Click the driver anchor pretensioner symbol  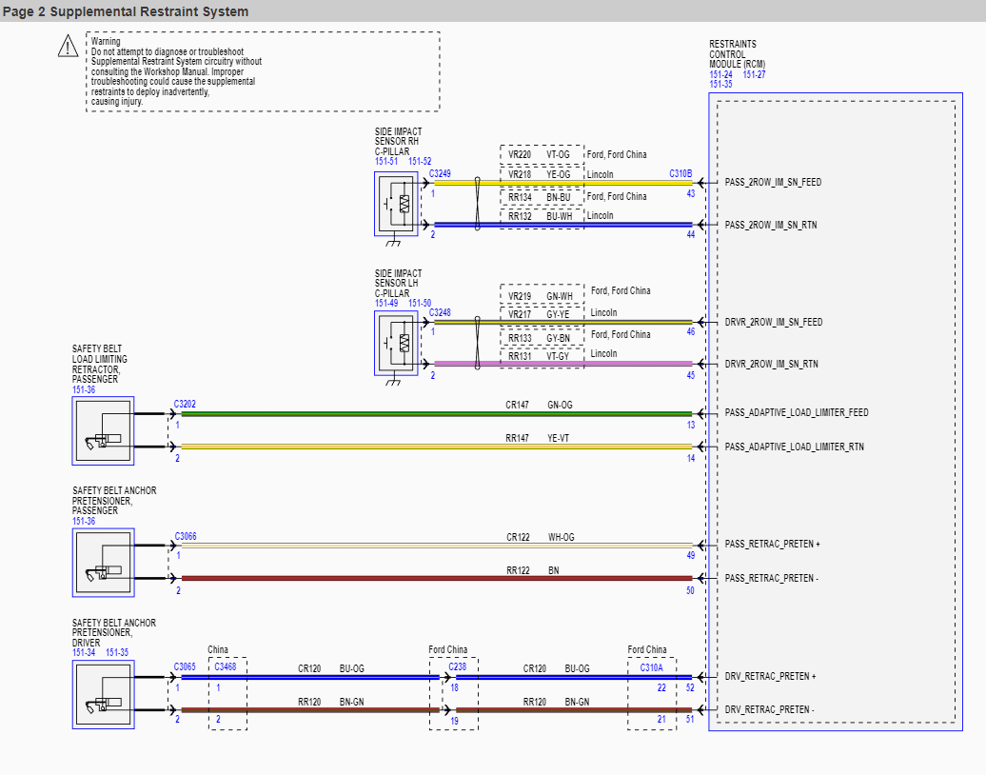[103, 694]
